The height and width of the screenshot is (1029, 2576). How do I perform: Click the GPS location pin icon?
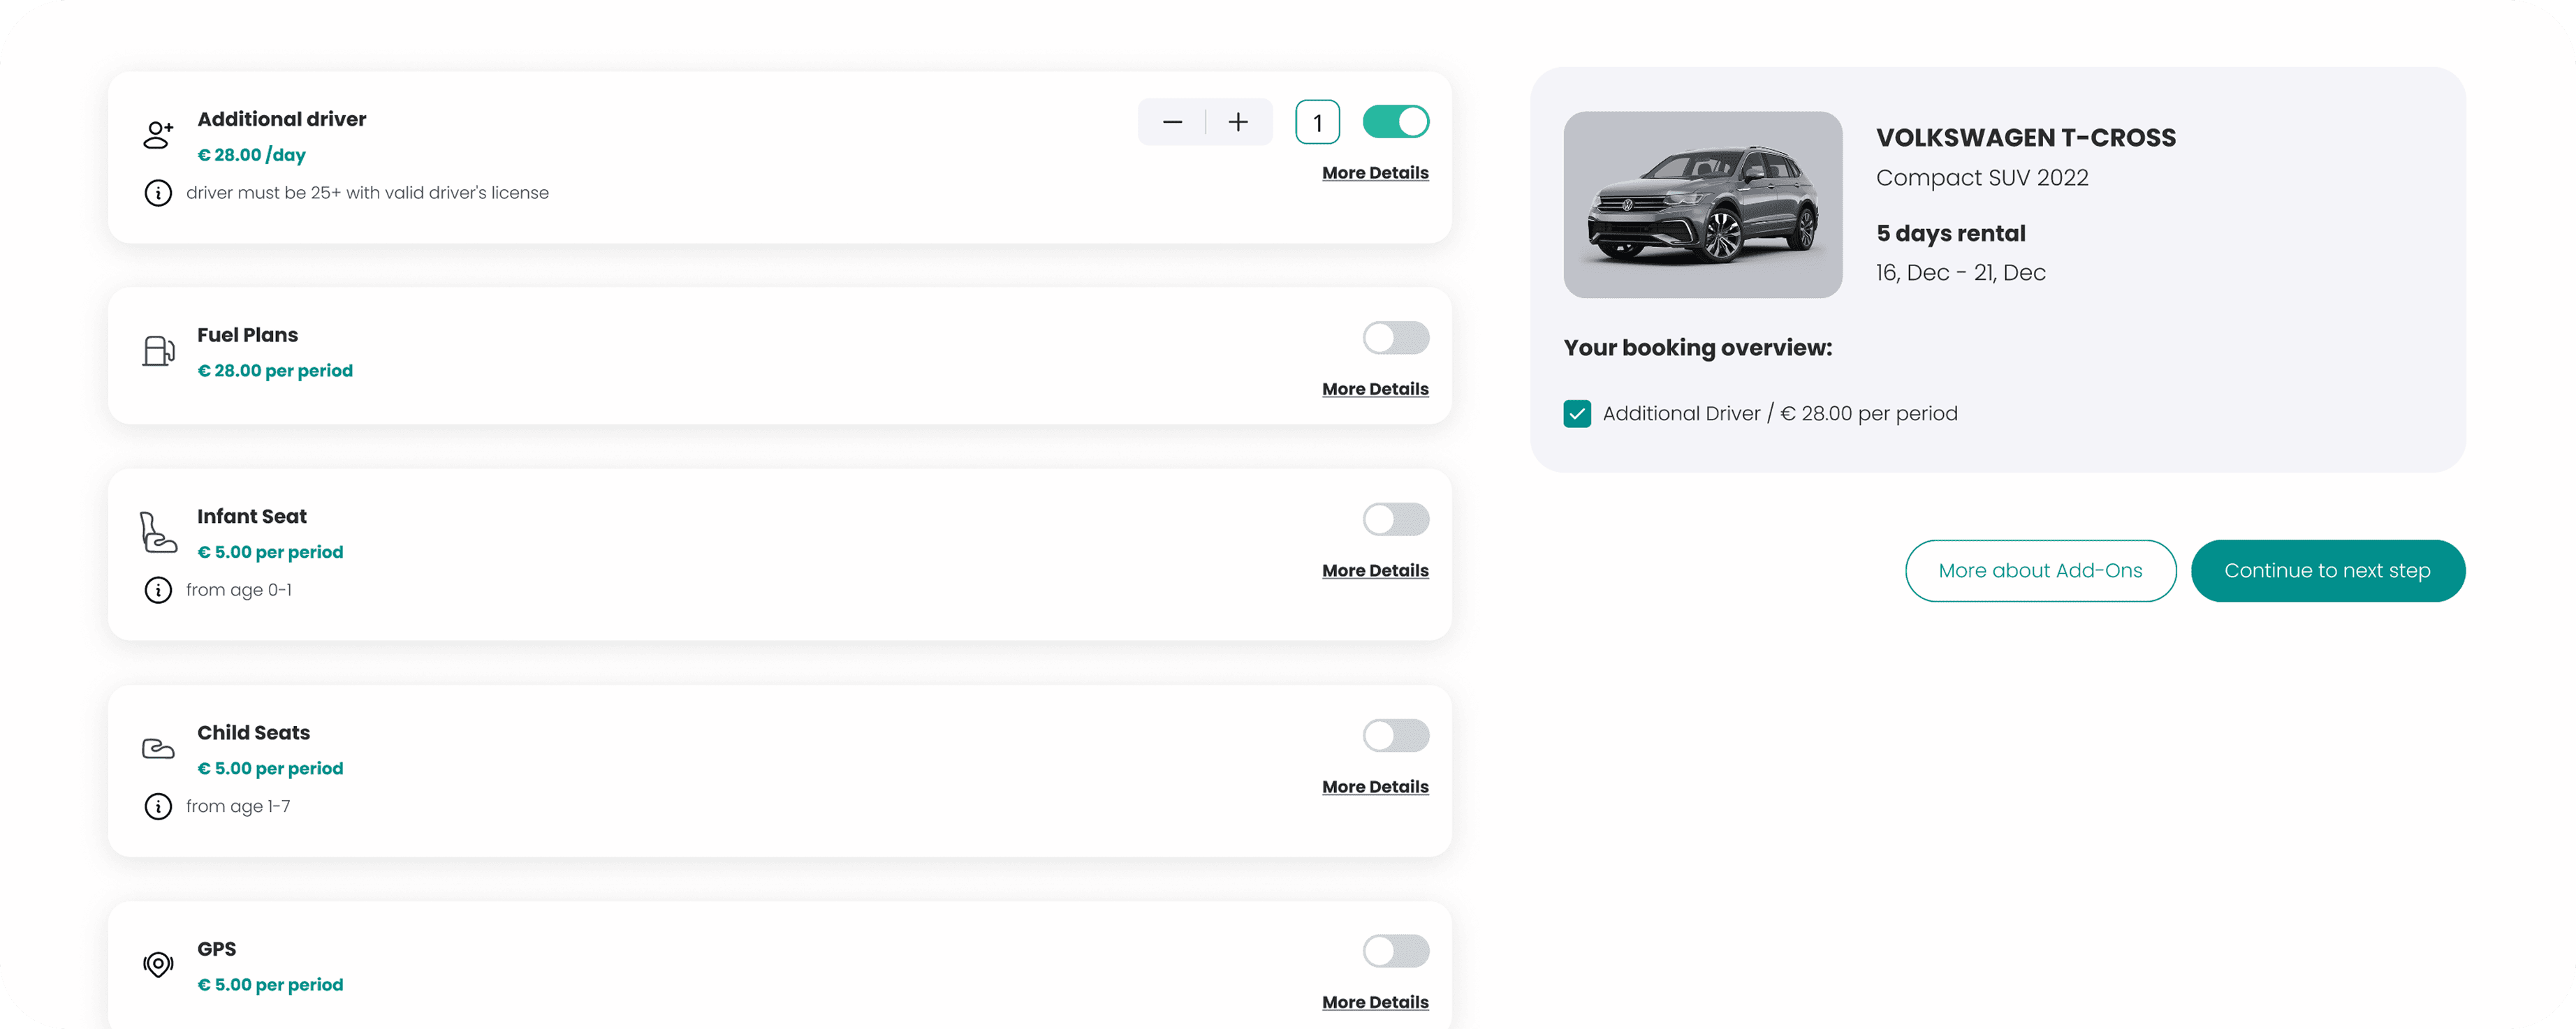(158, 964)
